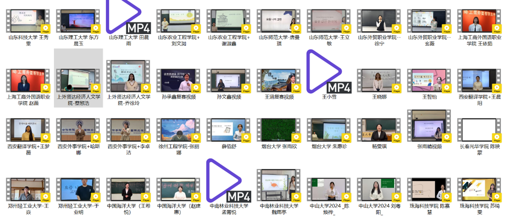Pick the 徐州工程学院-张丽娜 video thumbnail
Image resolution: width=506 pixels, height=216 pixels.
click(178, 130)
